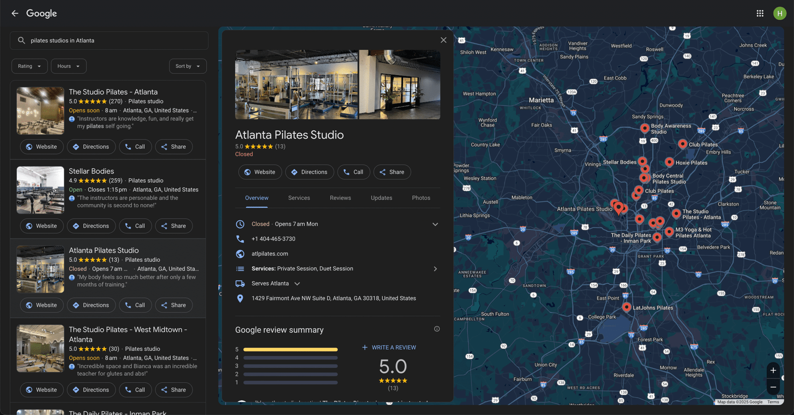Click the clock hours icon in Overview

point(240,224)
